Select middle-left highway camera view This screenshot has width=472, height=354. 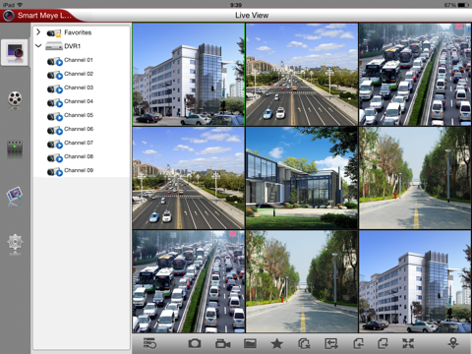coord(189,178)
